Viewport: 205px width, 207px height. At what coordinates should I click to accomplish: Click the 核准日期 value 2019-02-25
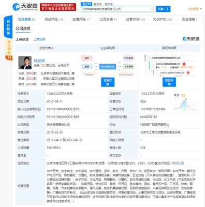[x=55, y=132]
